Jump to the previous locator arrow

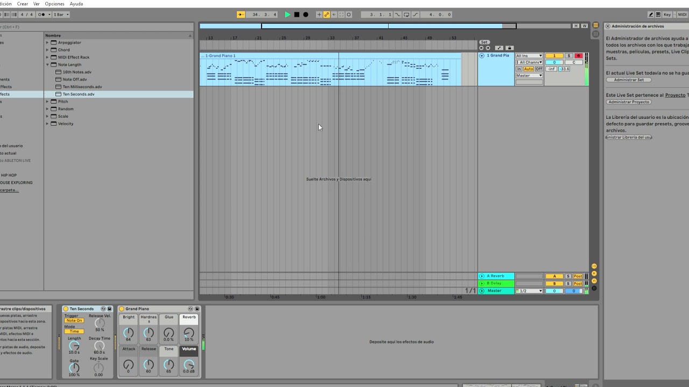tap(481, 48)
